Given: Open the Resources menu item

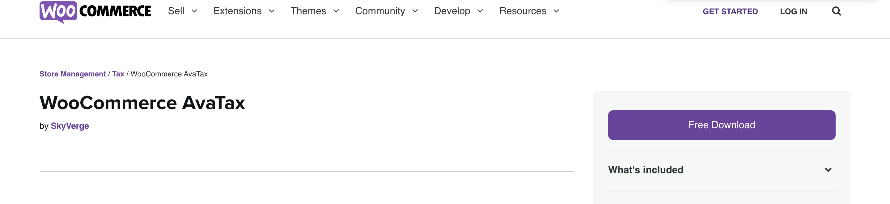Looking at the screenshot, I should pos(523,11).
